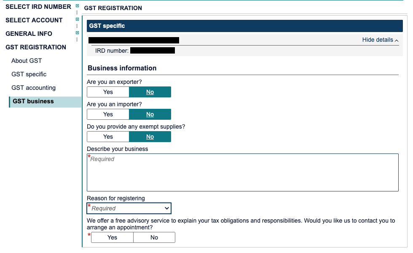Click the Hide details chevron arrow

[x=397, y=40]
